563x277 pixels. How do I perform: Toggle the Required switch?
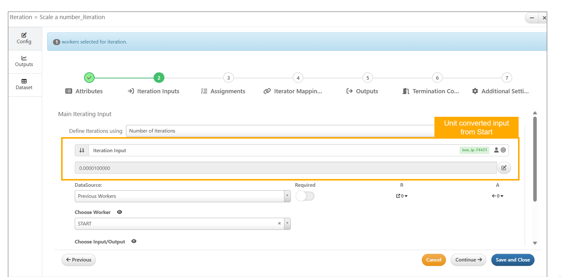pyautogui.click(x=305, y=196)
